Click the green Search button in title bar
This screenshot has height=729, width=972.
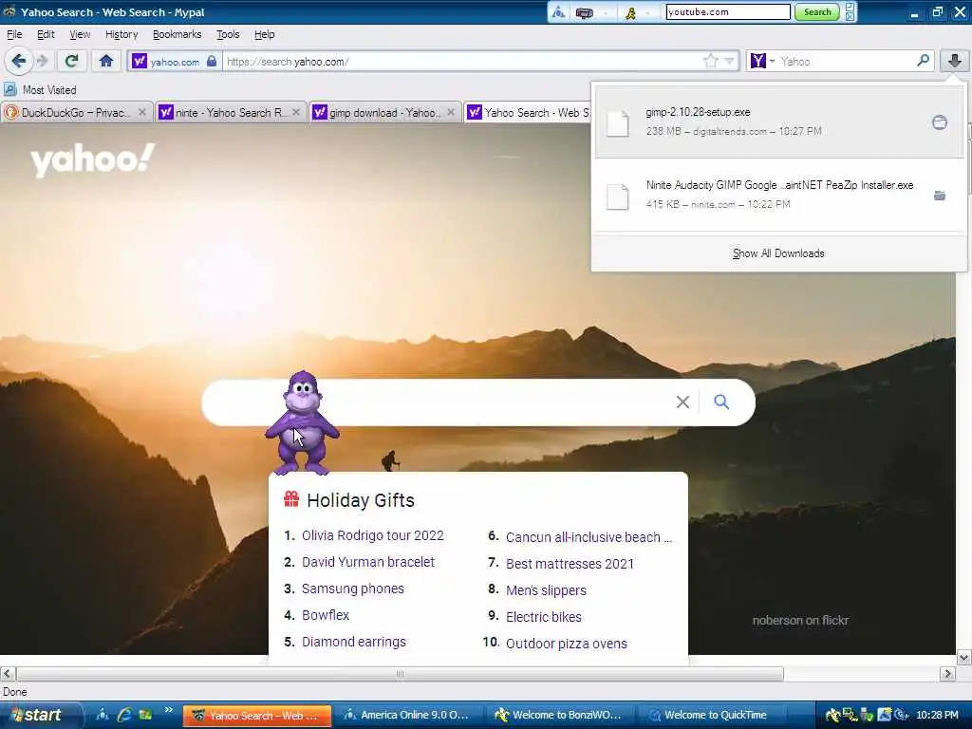(817, 12)
